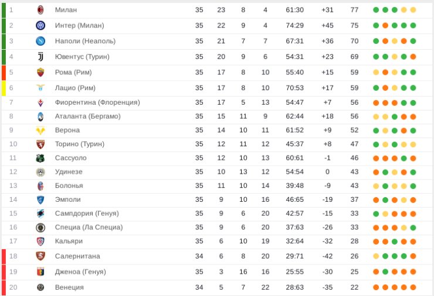Click Milan's first green form dot
Viewport: 434px width, 296px height.
(376, 10)
